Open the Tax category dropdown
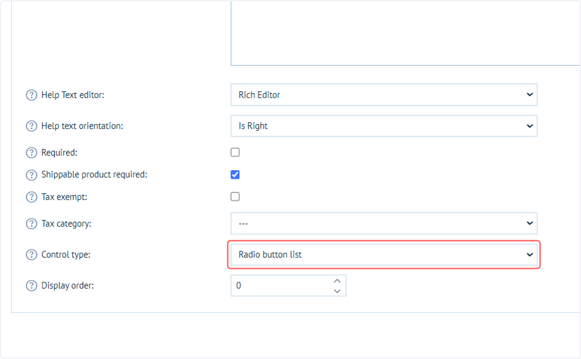This screenshot has height=359, width=581. tap(384, 223)
